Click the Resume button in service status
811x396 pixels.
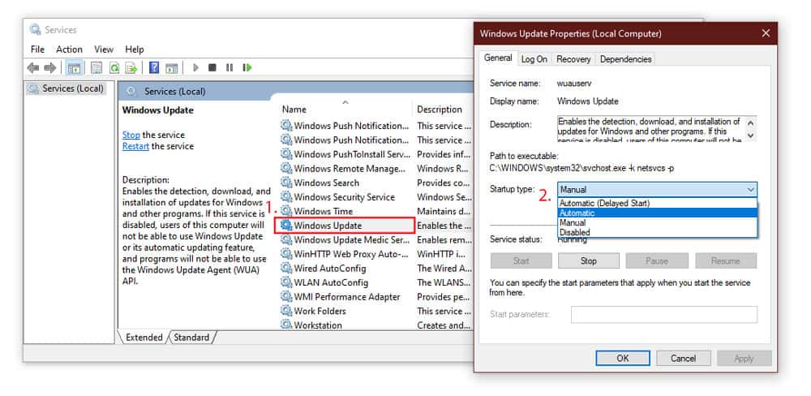coord(726,261)
